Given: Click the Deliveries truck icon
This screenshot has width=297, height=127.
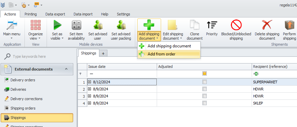Looking at the screenshot, I should pyautogui.click(x=7, y=89).
